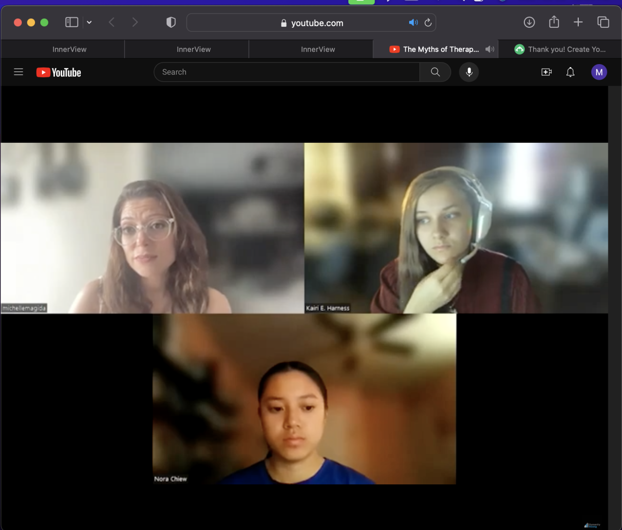The image size is (622, 530).
Task: Mute audio via address bar speaker icon
Action: 414,22
